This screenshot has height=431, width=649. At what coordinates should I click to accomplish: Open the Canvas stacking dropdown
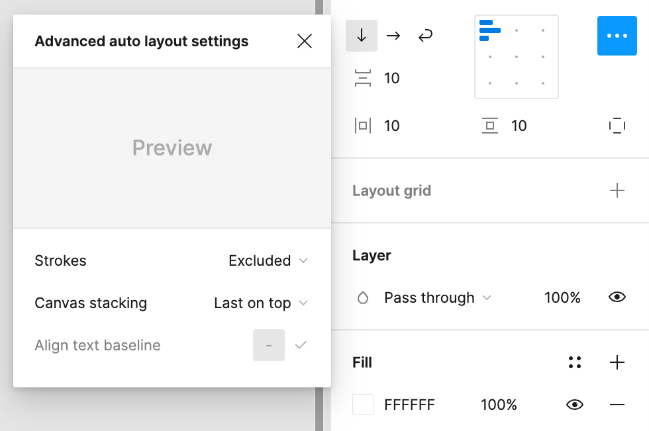coord(260,303)
